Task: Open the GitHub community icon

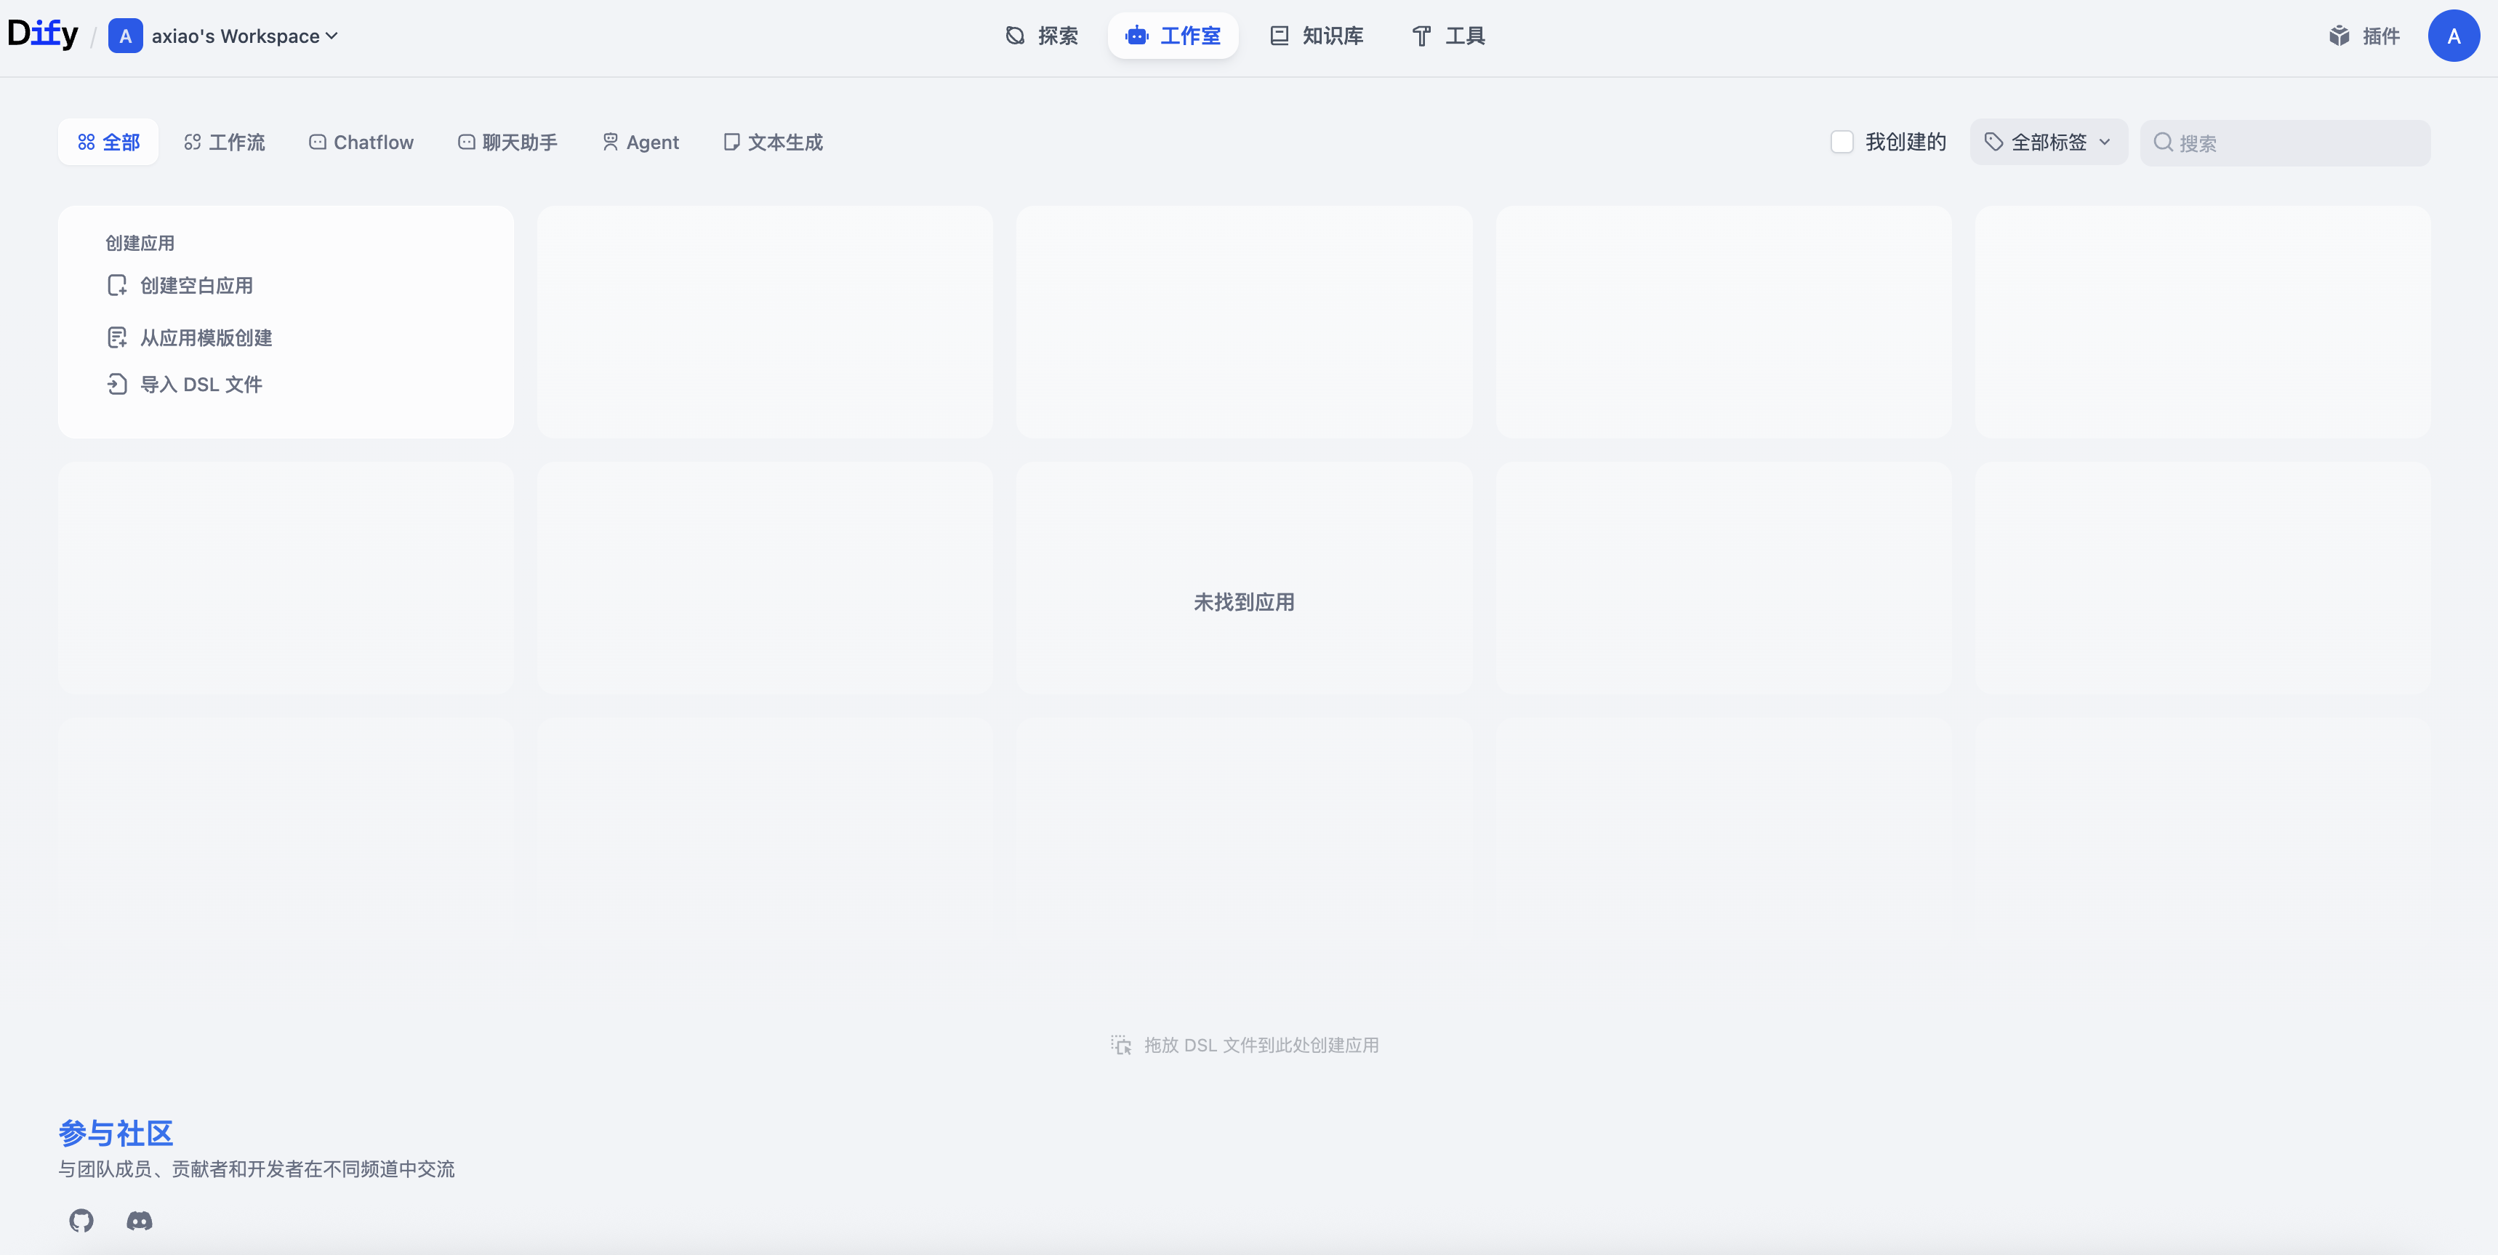Action: [81, 1220]
